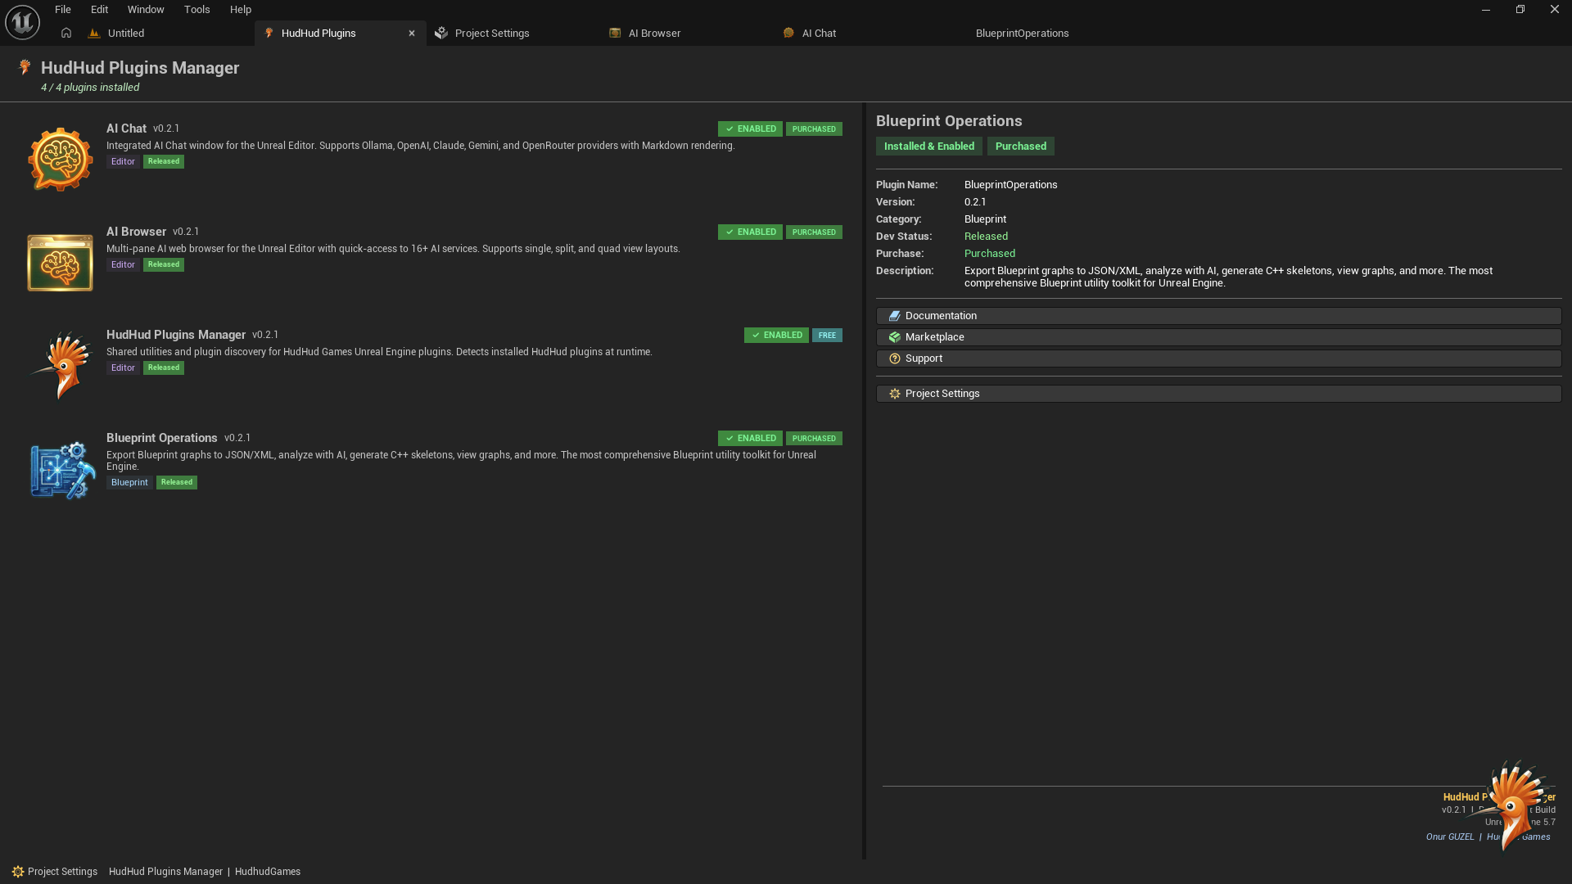Screen dimensions: 1572x884
Task: Toggle AI Chat ENABLED badge
Action: tap(750, 129)
